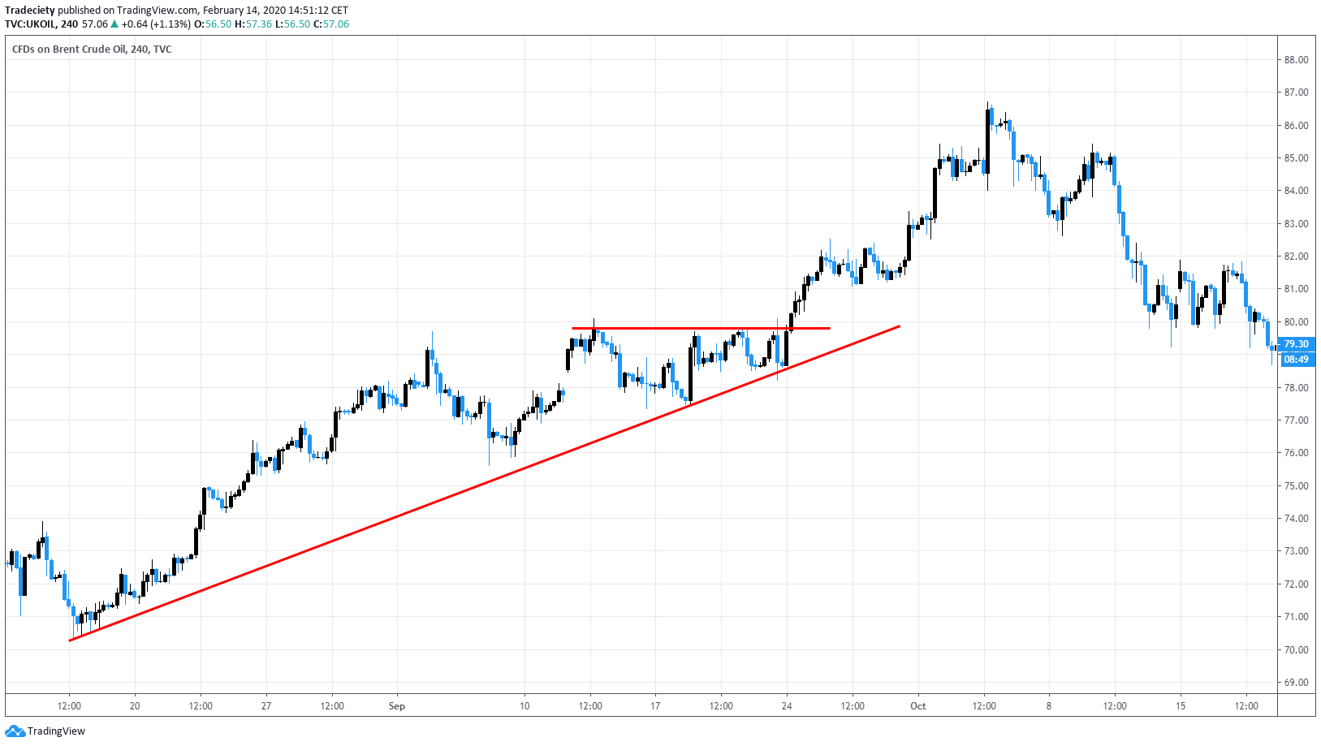This screenshot has height=746, width=1321.
Task: Click the 17 date label on time axis
Action: click(655, 706)
